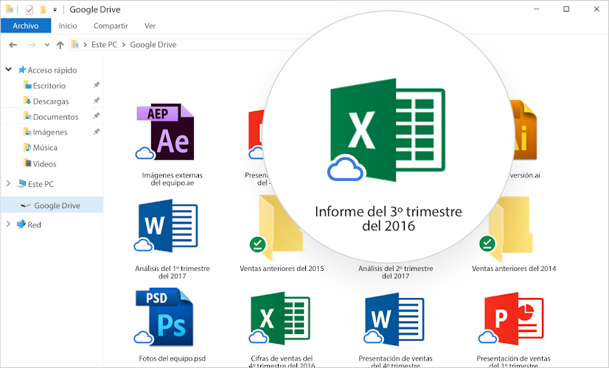Switch to the Compartir ribbon tab
This screenshot has width=609, height=368.
[x=111, y=26]
